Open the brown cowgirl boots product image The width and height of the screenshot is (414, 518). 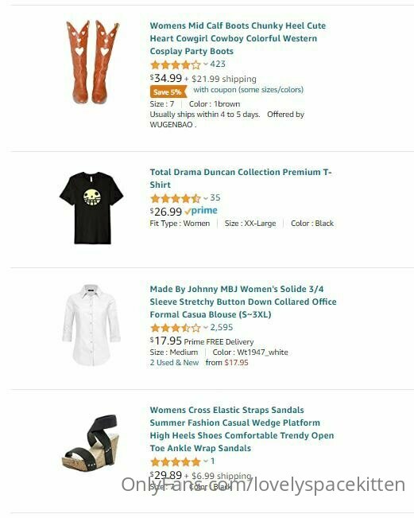[92, 62]
